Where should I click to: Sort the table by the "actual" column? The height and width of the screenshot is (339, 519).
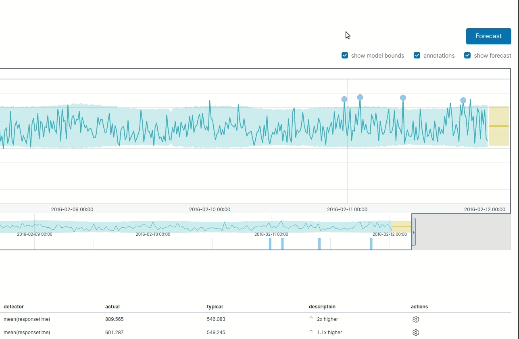112,306
